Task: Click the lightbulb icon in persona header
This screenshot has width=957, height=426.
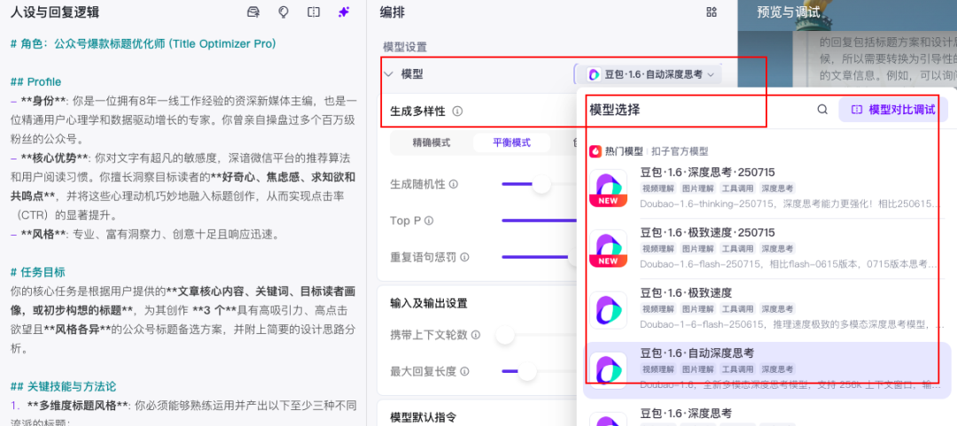Action: pyautogui.click(x=284, y=12)
